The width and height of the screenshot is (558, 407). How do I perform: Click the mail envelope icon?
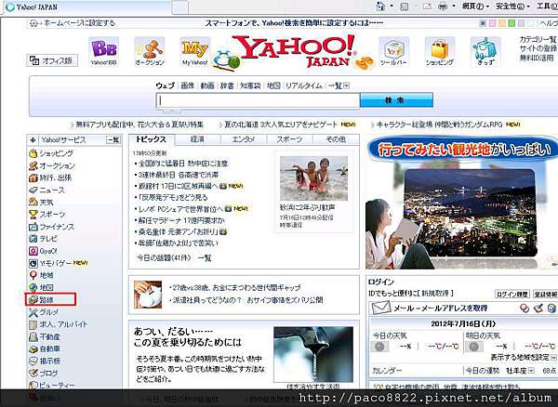point(381,308)
